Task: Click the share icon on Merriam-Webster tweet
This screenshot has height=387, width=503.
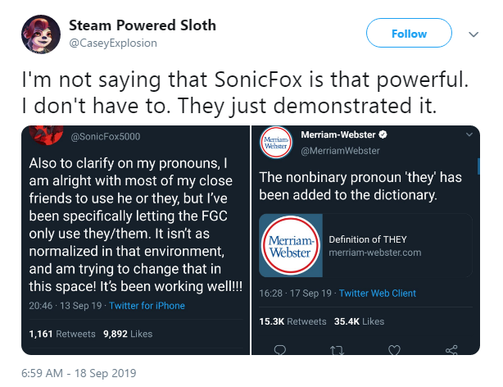Action: tap(451, 350)
